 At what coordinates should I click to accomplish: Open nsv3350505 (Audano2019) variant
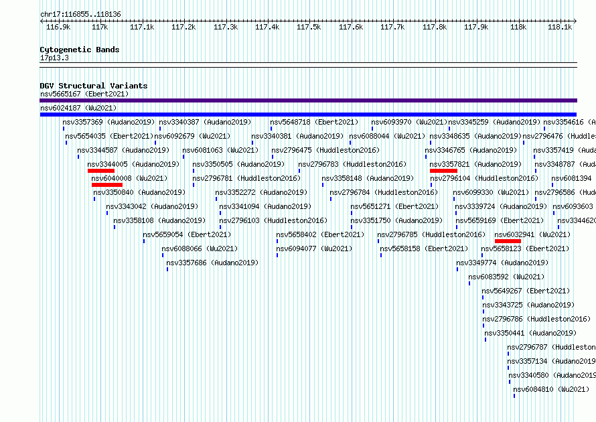pos(238,164)
